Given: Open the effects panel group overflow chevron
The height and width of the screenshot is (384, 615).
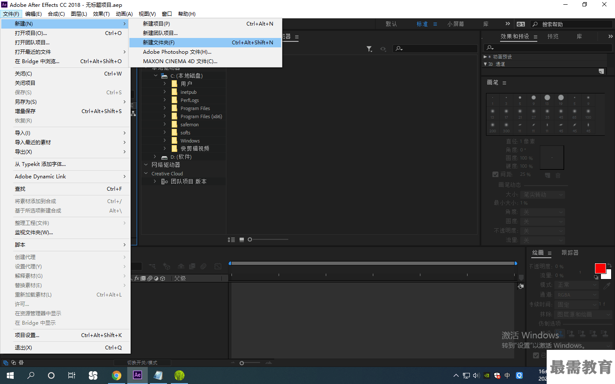Looking at the screenshot, I should tap(610, 37).
